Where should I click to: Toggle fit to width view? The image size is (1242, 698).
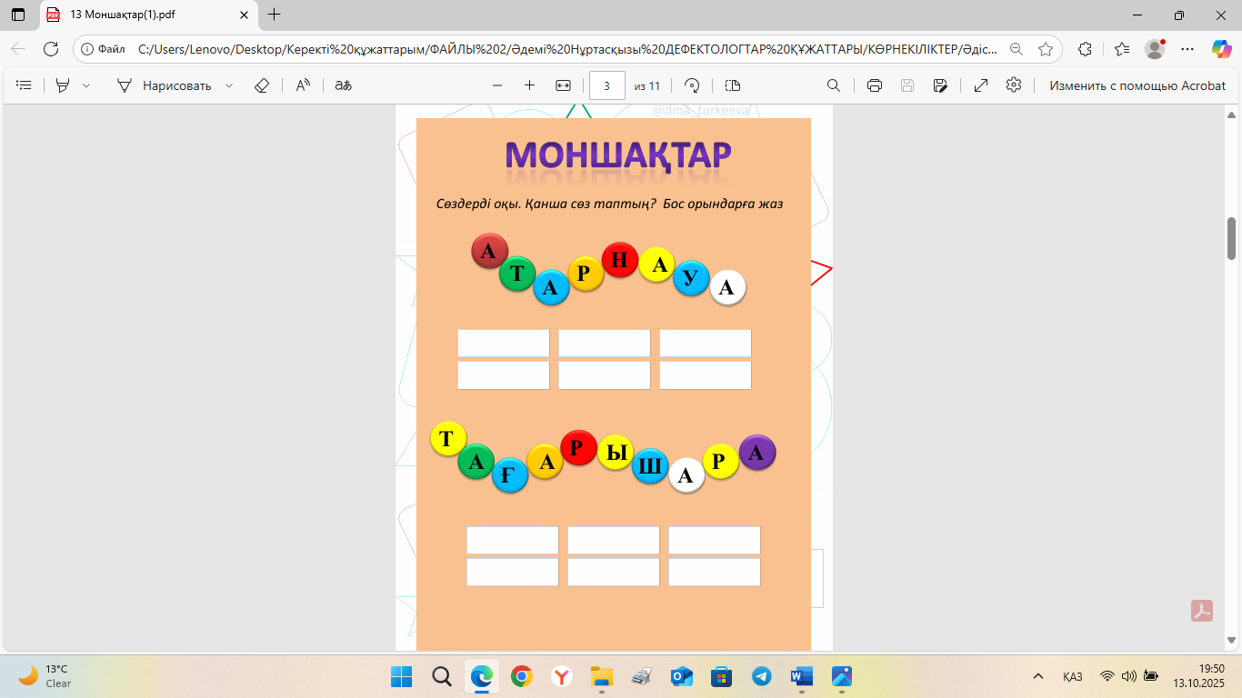click(563, 85)
